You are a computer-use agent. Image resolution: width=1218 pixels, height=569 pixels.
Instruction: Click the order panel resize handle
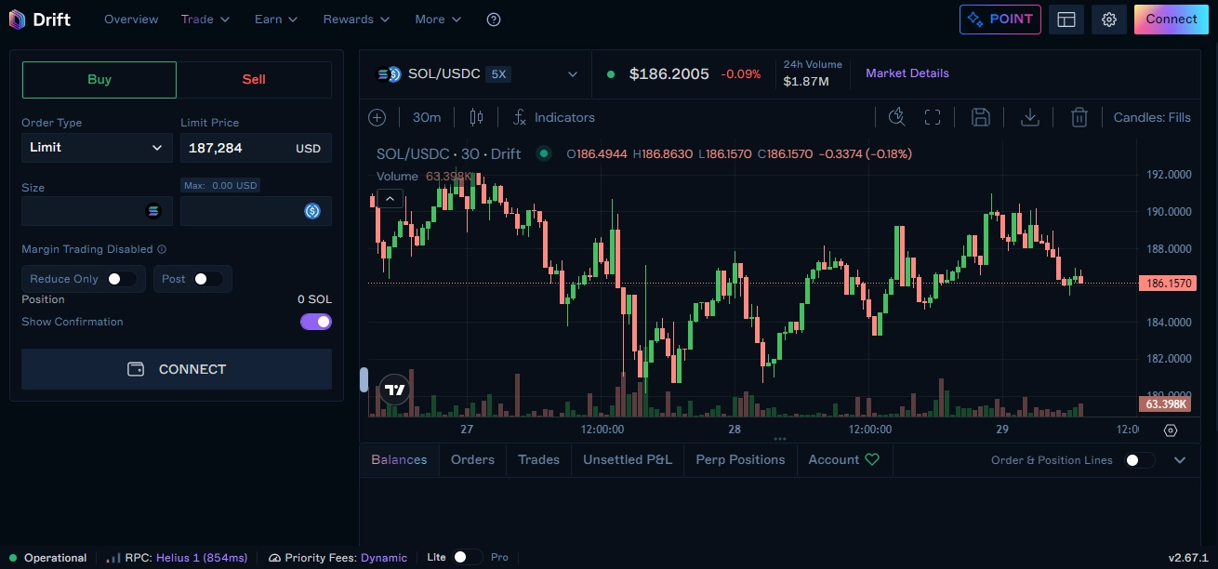pos(364,379)
